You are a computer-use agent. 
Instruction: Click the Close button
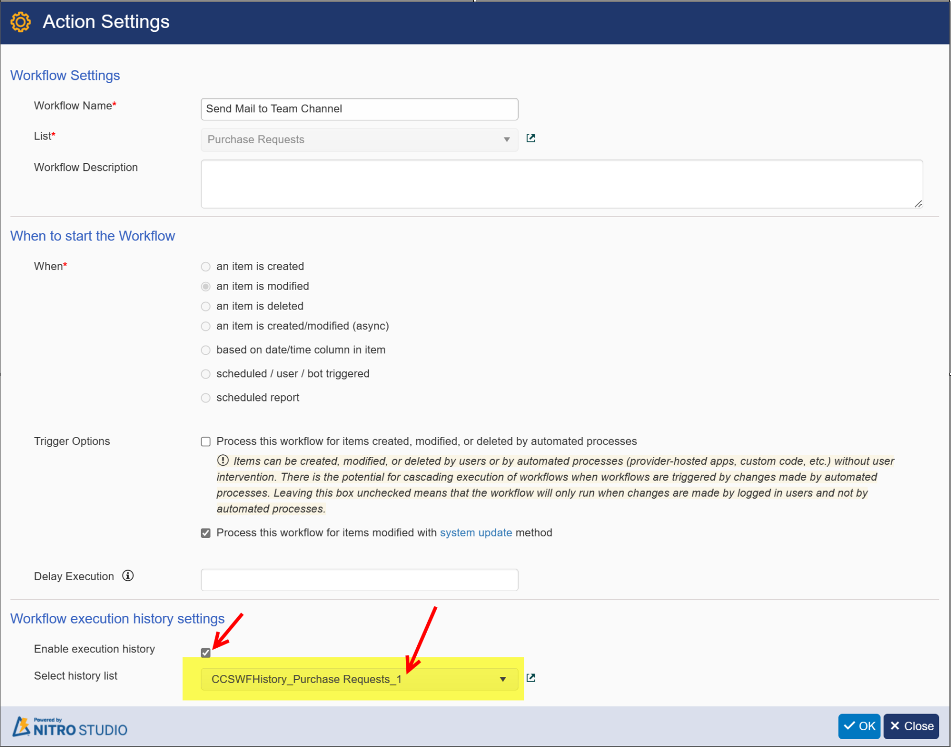[911, 726]
